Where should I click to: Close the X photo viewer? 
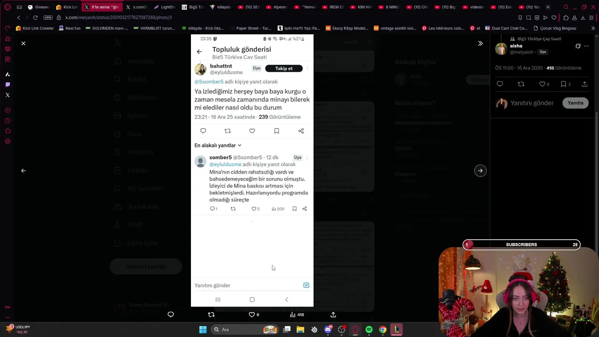pos(23,43)
